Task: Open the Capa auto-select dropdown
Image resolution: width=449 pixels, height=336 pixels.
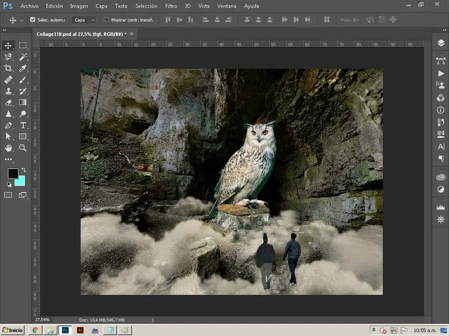Action: 84,20
